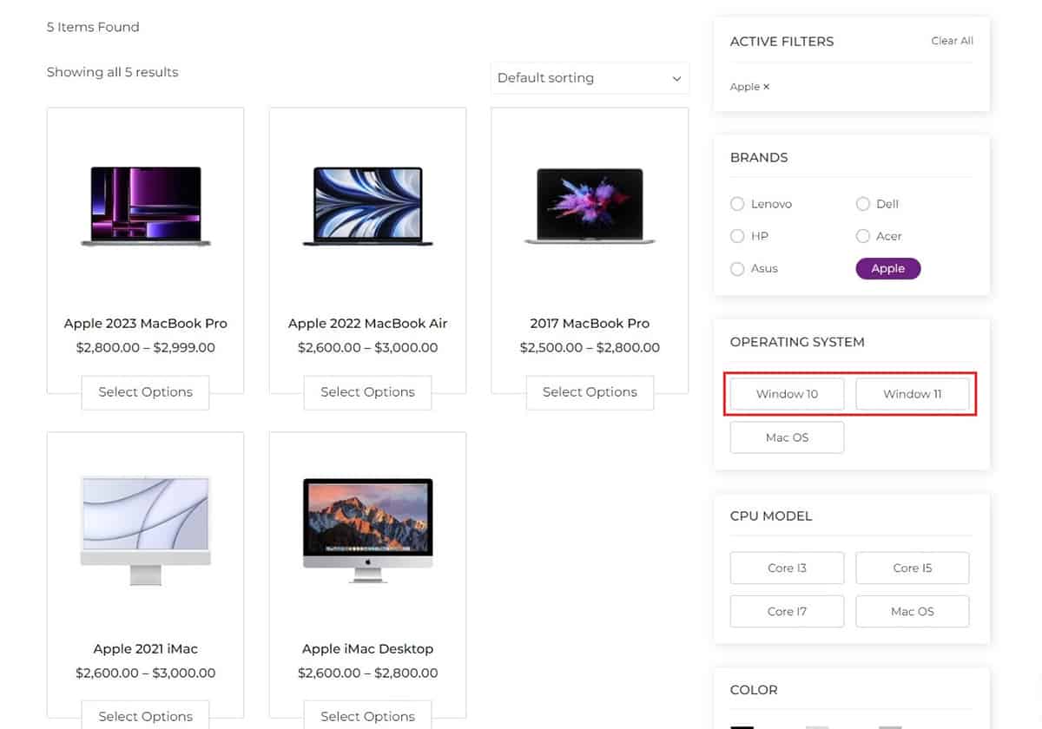Image resolution: width=1042 pixels, height=729 pixels.
Task: Select Options for 2017 MacBook Pro
Action: pos(590,392)
